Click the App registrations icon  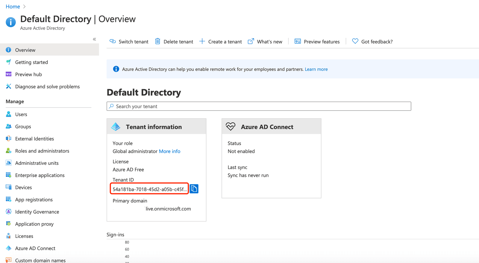click(8, 199)
